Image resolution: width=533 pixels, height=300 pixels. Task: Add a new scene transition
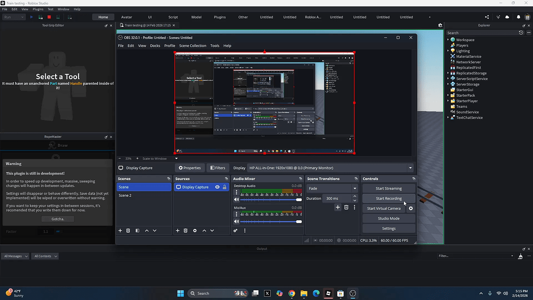337,207
